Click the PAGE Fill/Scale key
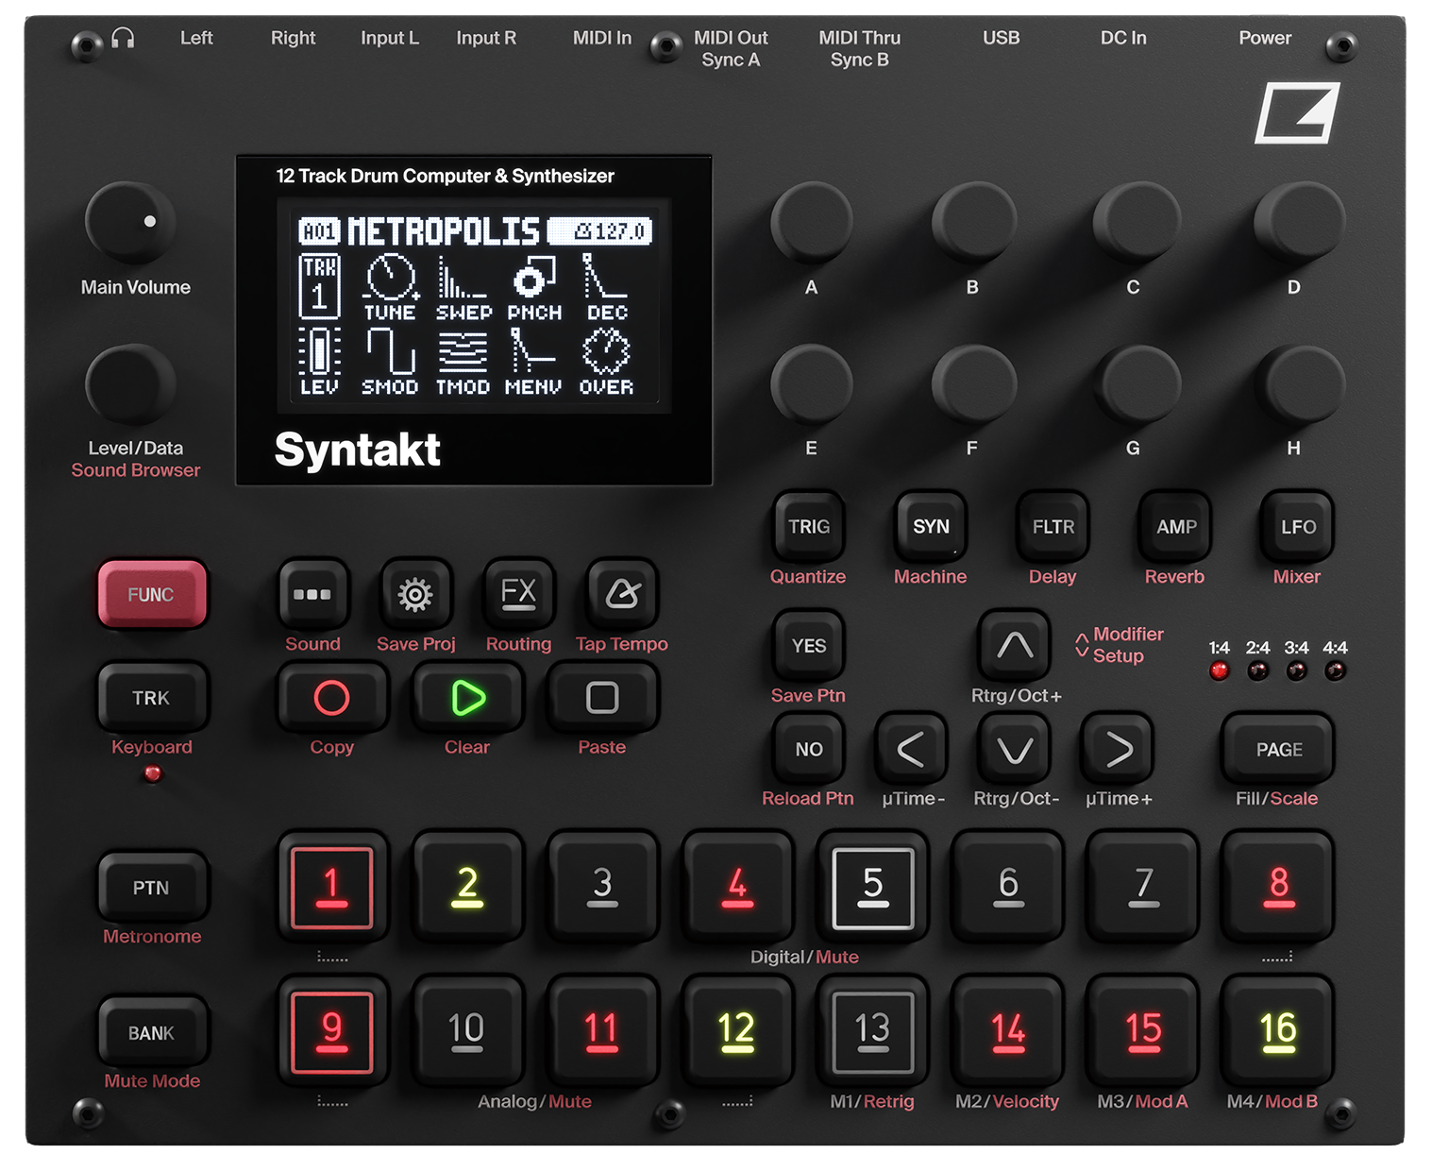Image resolution: width=1432 pixels, height=1171 pixels. [1278, 749]
